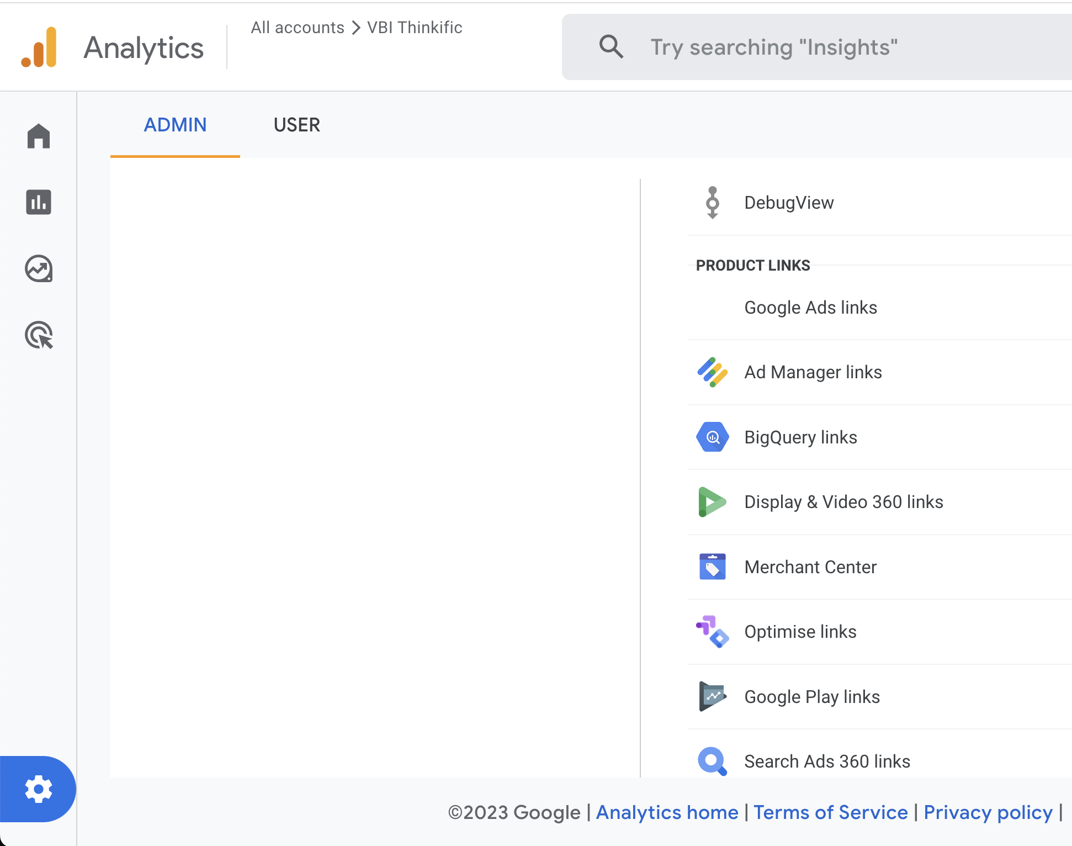Click the Merchant Center icon
The height and width of the screenshot is (846, 1072).
point(713,567)
